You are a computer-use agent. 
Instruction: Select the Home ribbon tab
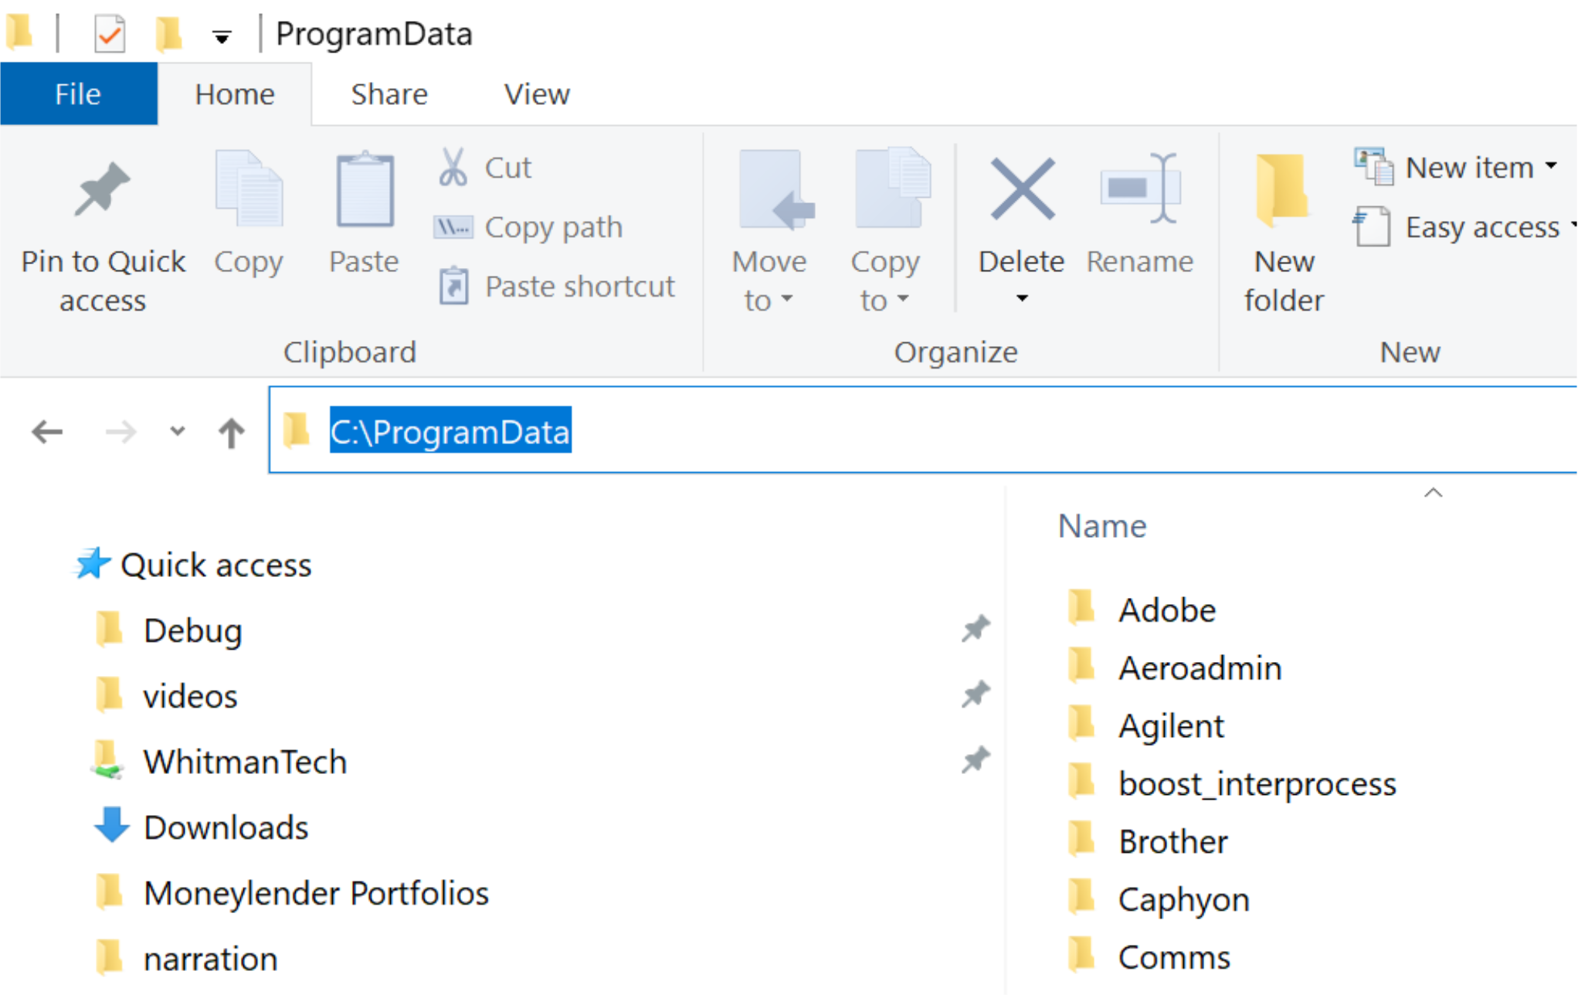click(x=235, y=93)
